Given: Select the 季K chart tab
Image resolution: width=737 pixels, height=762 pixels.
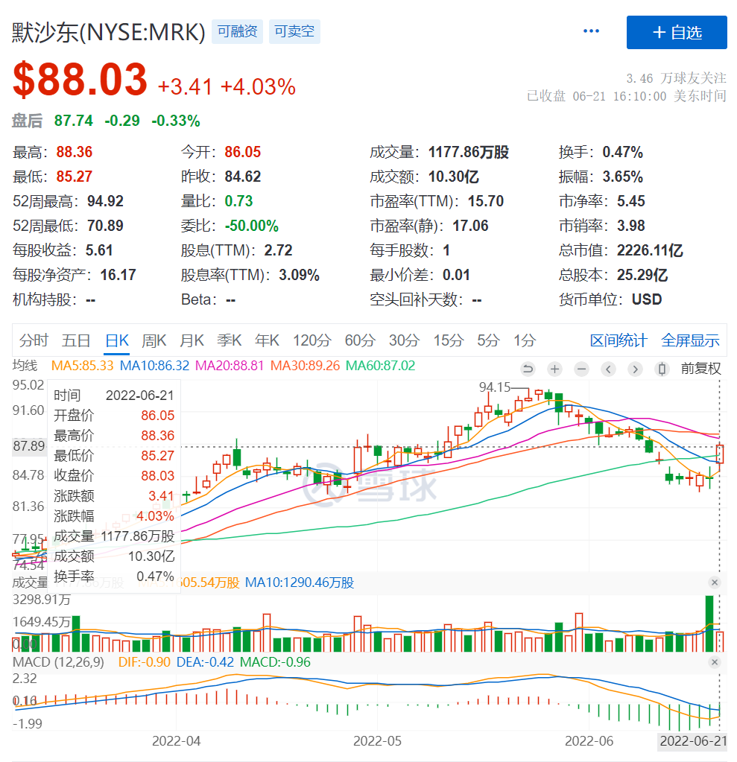Looking at the screenshot, I should [230, 340].
